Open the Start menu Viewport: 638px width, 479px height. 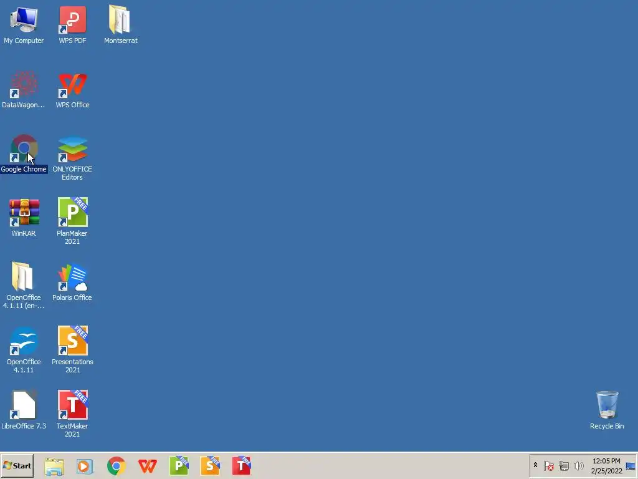tap(17, 465)
